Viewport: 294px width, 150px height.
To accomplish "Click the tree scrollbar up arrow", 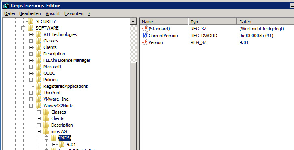I will click(133, 21).
